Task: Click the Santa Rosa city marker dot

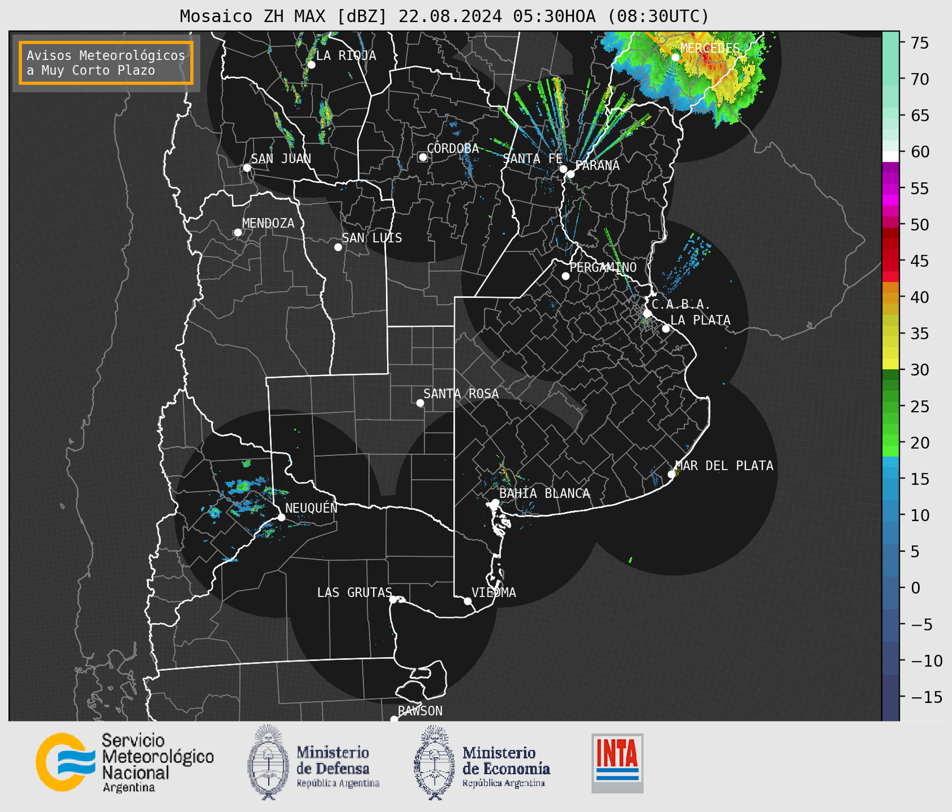Action: click(420, 403)
